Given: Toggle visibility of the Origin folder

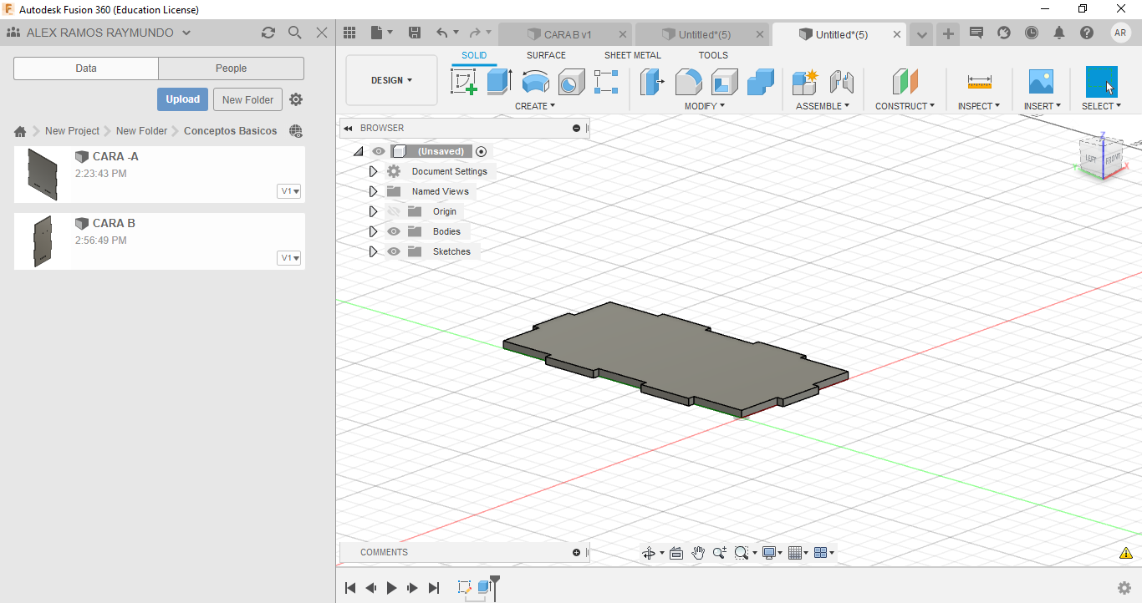Looking at the screenshot, I should point(394,211).
